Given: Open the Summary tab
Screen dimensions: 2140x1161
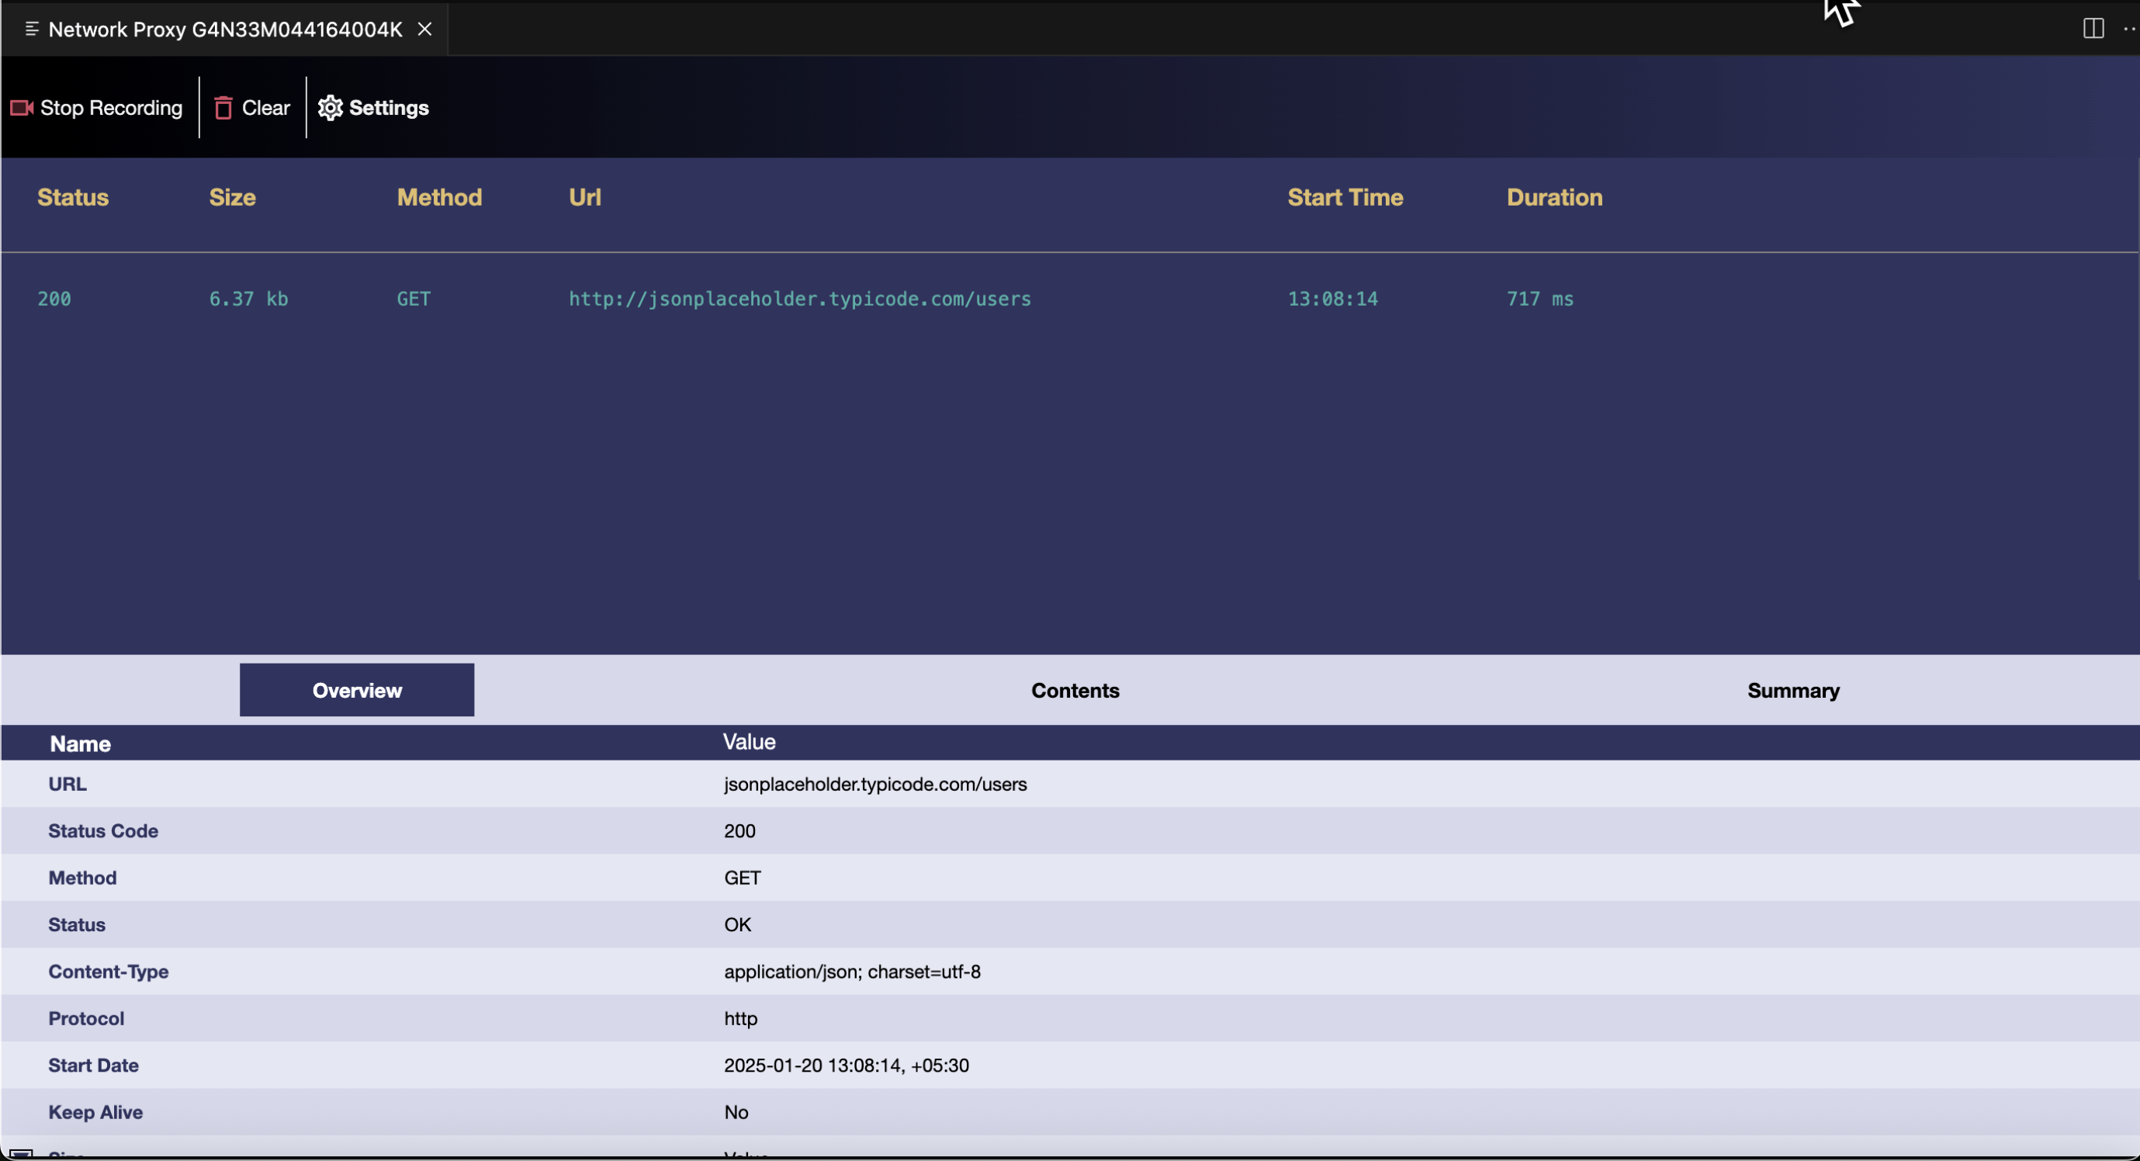Looking at the screenshot, I should (1792, 691).
